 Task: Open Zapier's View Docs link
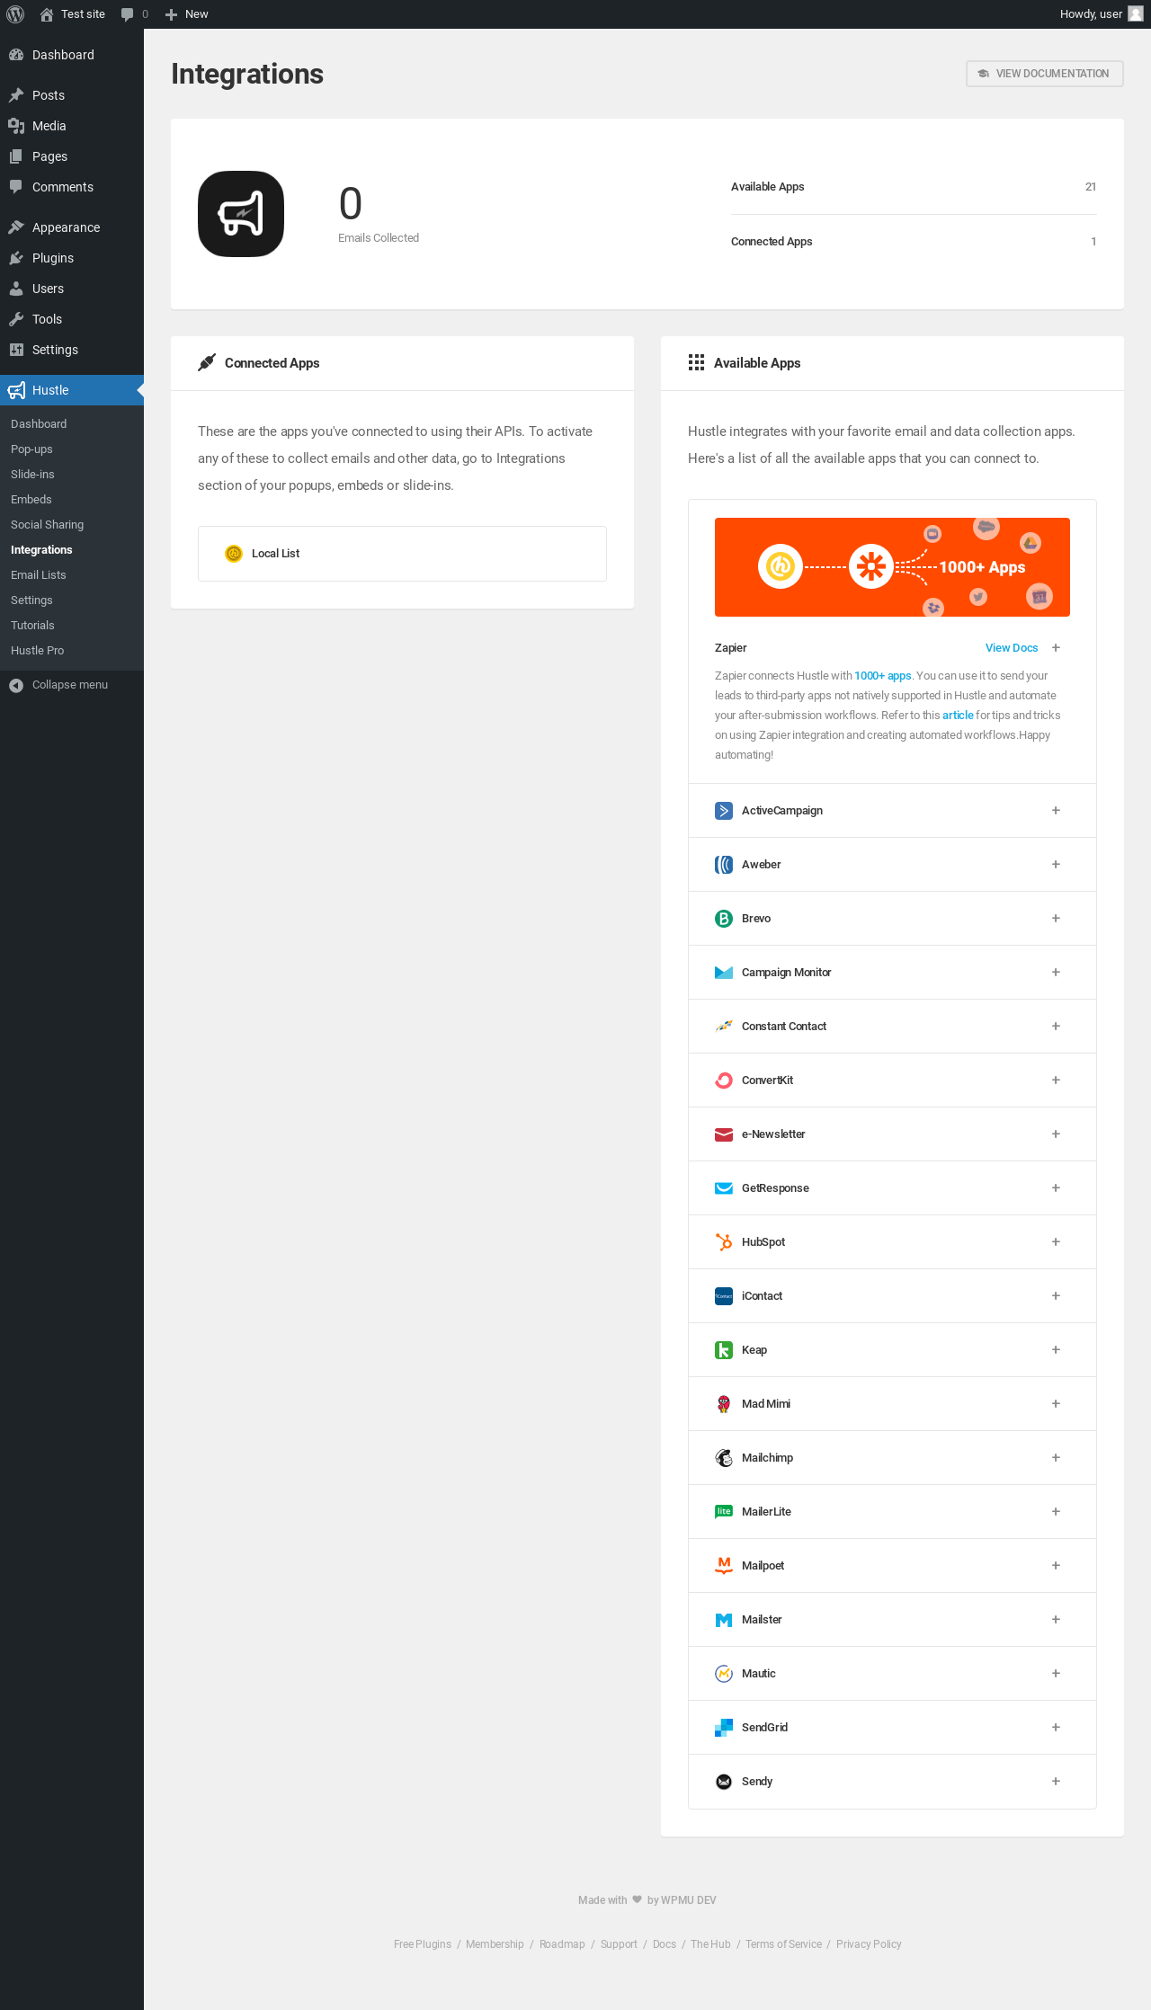pyautogui.click(x=1012, y=648)
